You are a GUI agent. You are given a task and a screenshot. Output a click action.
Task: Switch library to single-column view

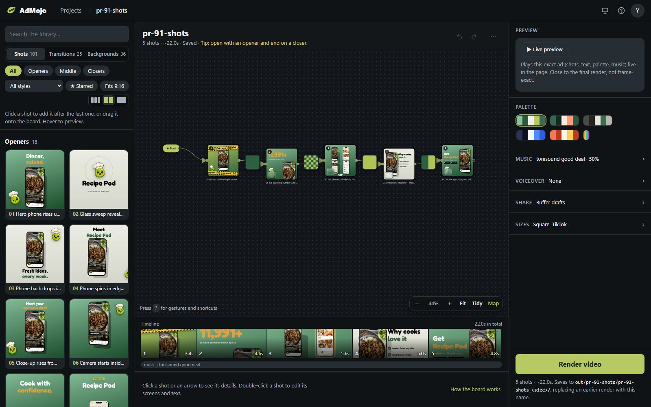coord(122,100)
